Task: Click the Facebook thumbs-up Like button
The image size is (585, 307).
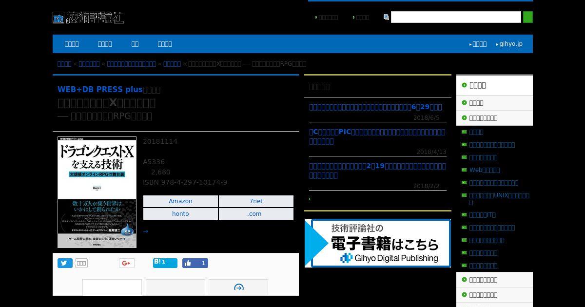Action: tap(195, 263)
